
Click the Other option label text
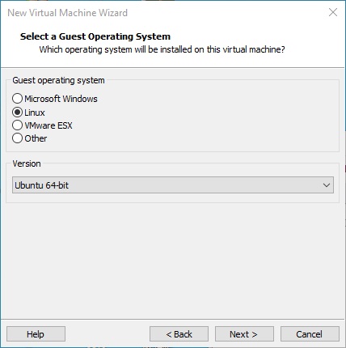[36, 138]
